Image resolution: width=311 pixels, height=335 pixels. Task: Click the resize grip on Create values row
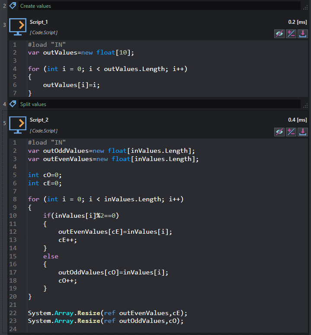coord(305,8)
